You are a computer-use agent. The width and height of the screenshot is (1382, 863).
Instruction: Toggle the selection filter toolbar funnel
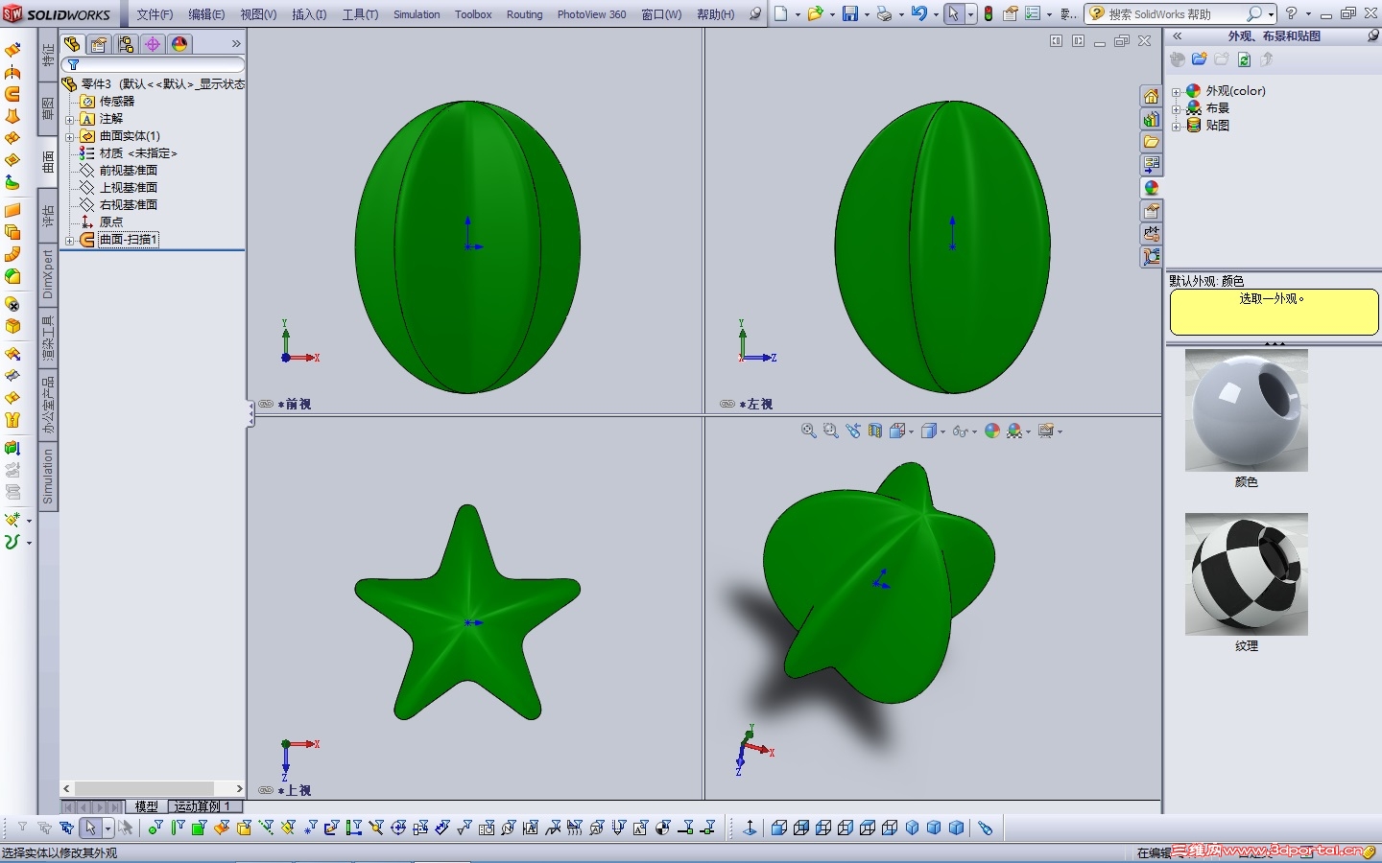[22, 828]
